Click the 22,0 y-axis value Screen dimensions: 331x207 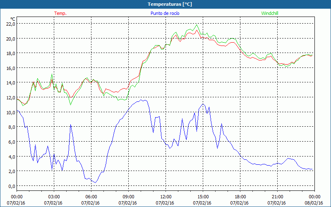(x=11, y=24)
